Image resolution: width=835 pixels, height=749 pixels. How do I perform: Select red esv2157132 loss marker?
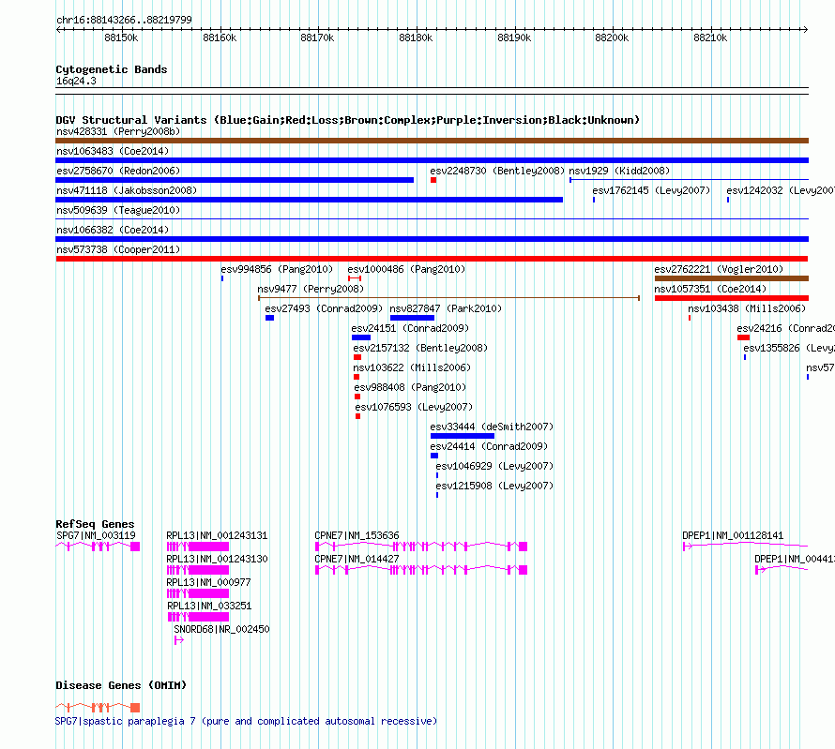pyautogui.click(x=357, y=357)
